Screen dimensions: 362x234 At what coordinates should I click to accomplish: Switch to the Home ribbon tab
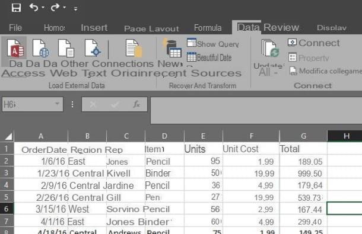55,28
